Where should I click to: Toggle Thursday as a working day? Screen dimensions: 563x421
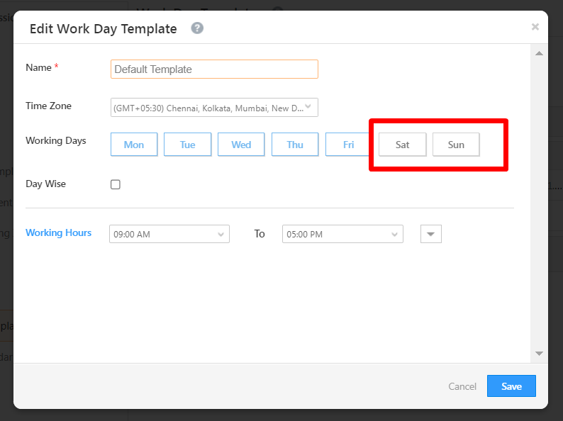tap(295, 145)
